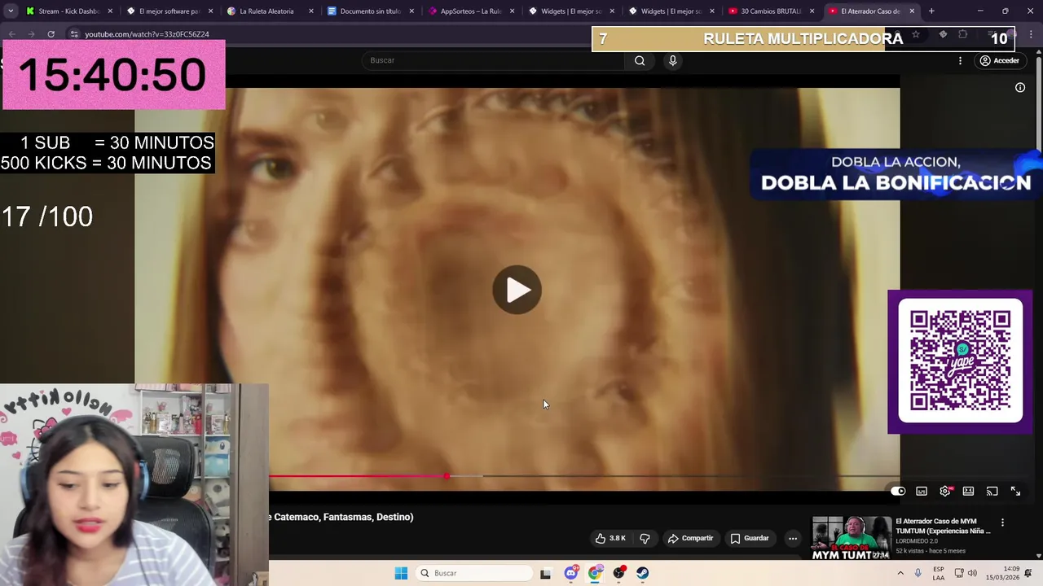
Task: Open the notifications bell icon
Action: pos(1029,573)
